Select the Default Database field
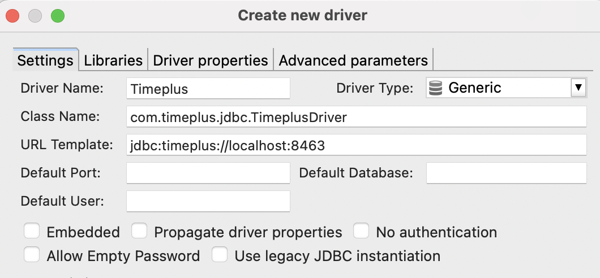Screen dimensions: 600x278 (x=506, y=173)
